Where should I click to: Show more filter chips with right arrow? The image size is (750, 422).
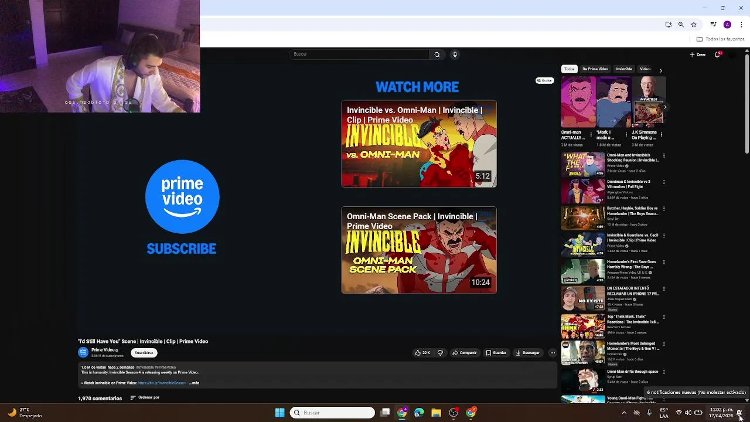pos(660,70)
